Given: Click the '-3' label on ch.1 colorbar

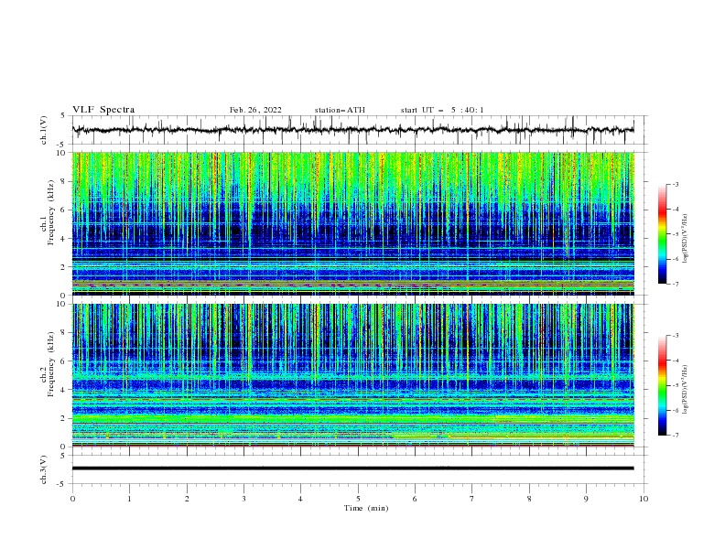Looking at the screenshot, I should point(675,184).
